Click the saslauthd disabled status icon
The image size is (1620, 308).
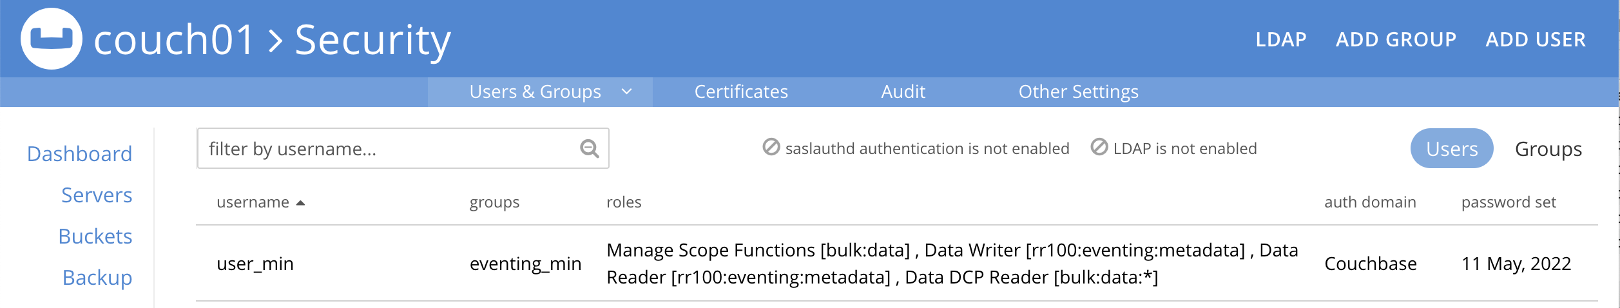pyautogui.click(x=771, y=148)
